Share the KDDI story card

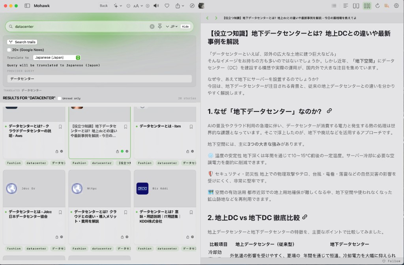coord(187,237)
